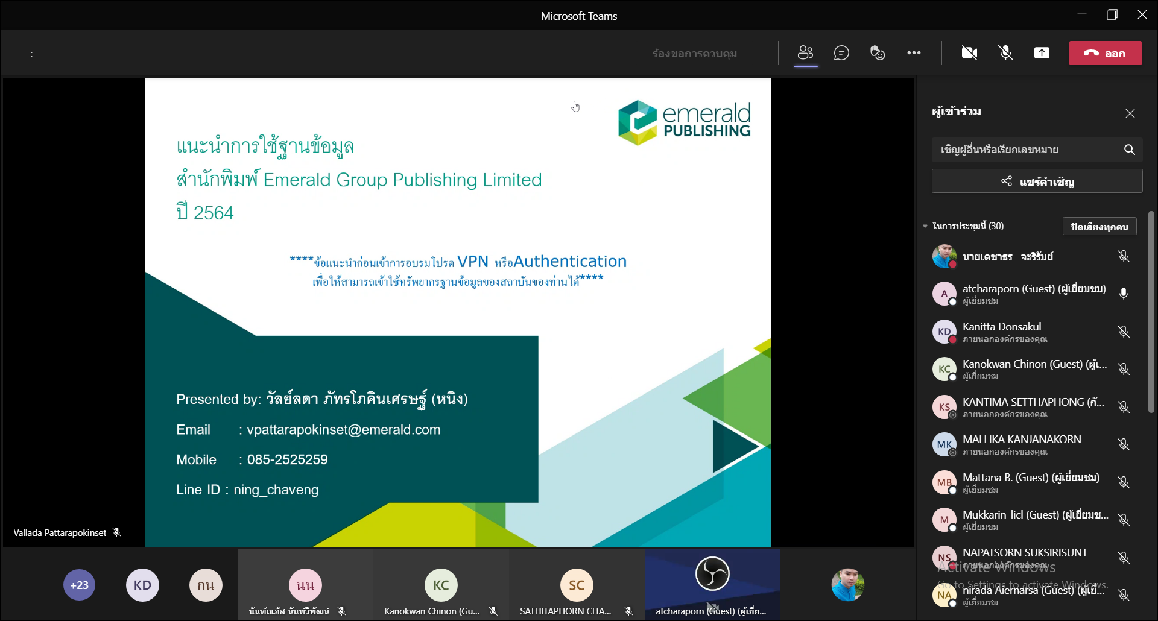Open the more actions ellipsis menu
The width and height of the screenshot is (1158, 621).
coord(914,53)
